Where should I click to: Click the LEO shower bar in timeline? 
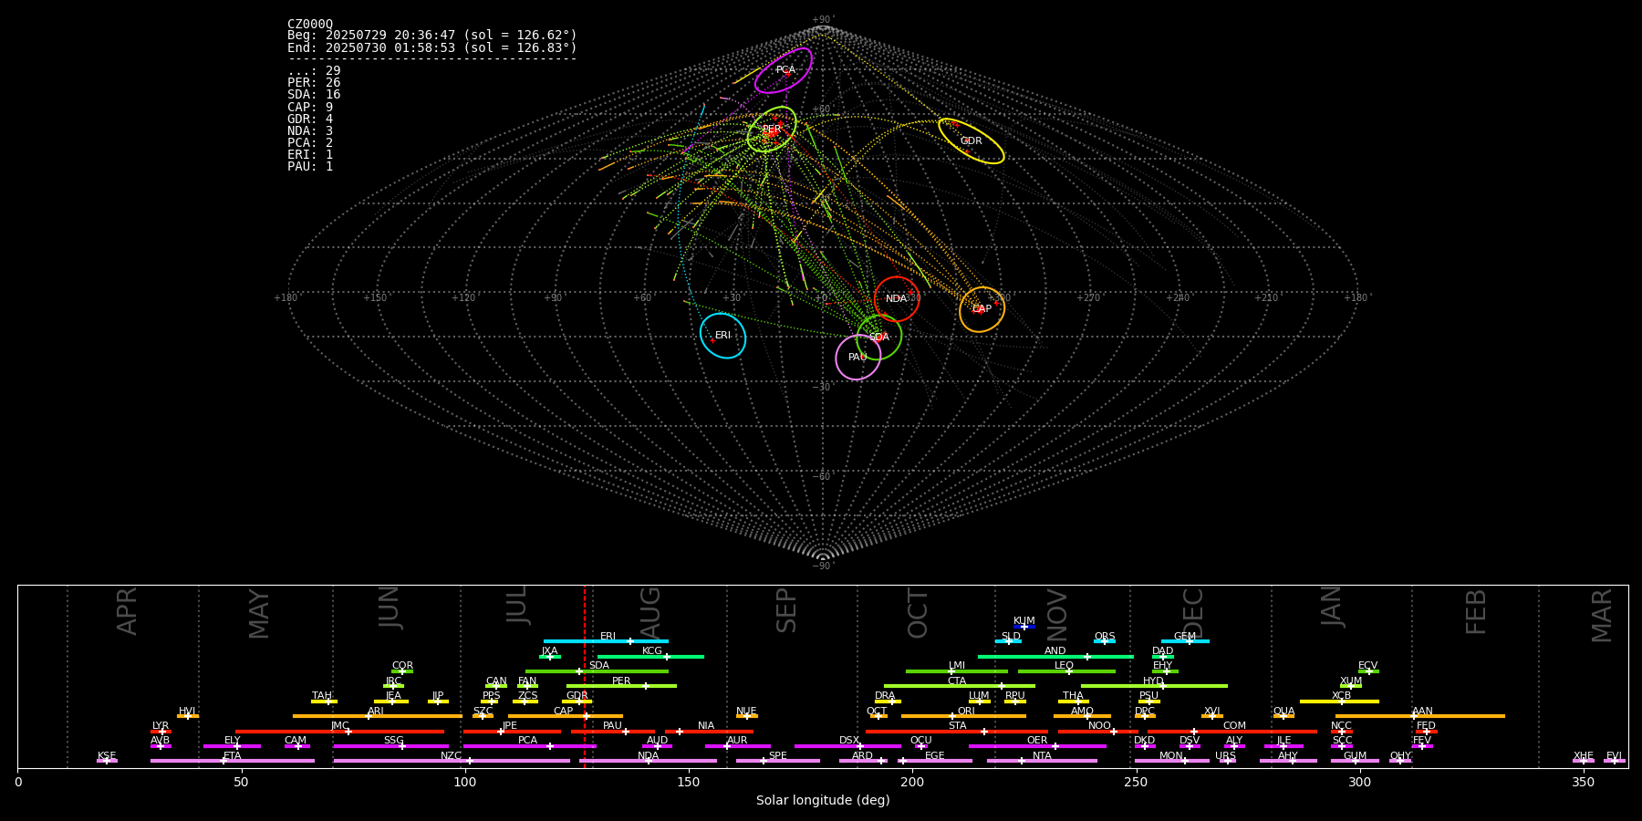click(1066, 671)
